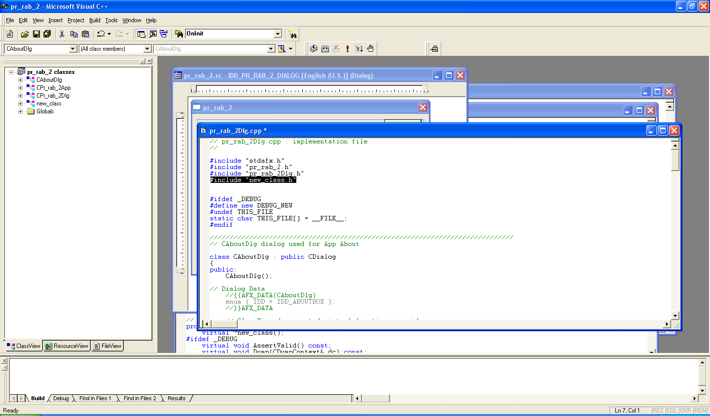Collapse the pr_rab_2 classes root node
Screen dimensions: 710x416
point(11,72)
